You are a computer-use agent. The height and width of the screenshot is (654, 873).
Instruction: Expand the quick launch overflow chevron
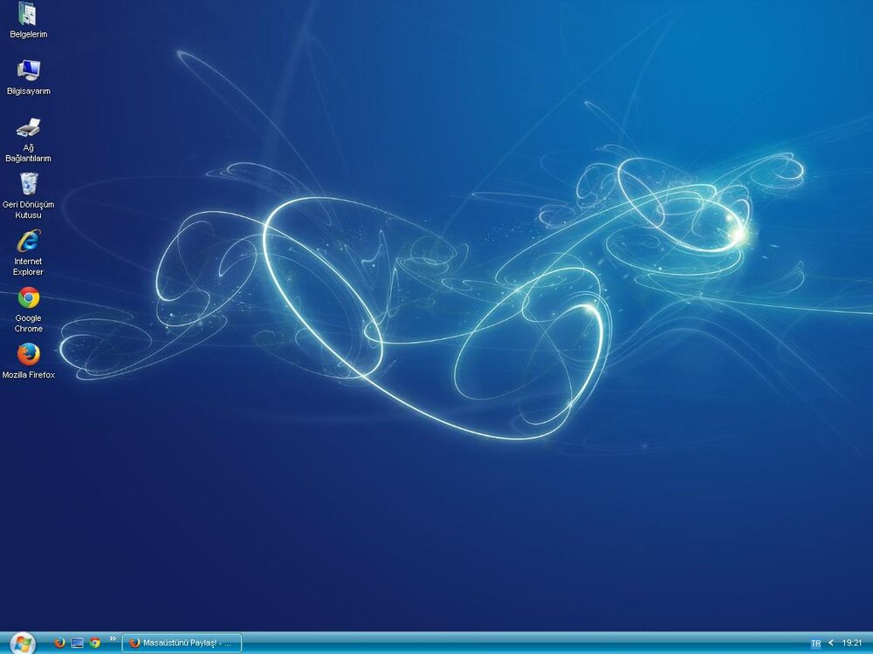point(112,638)
